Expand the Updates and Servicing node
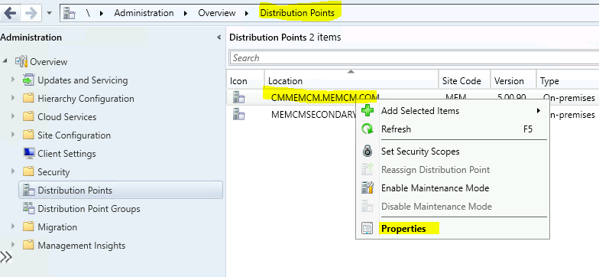The image size is (599, 277). coord(13,80)
